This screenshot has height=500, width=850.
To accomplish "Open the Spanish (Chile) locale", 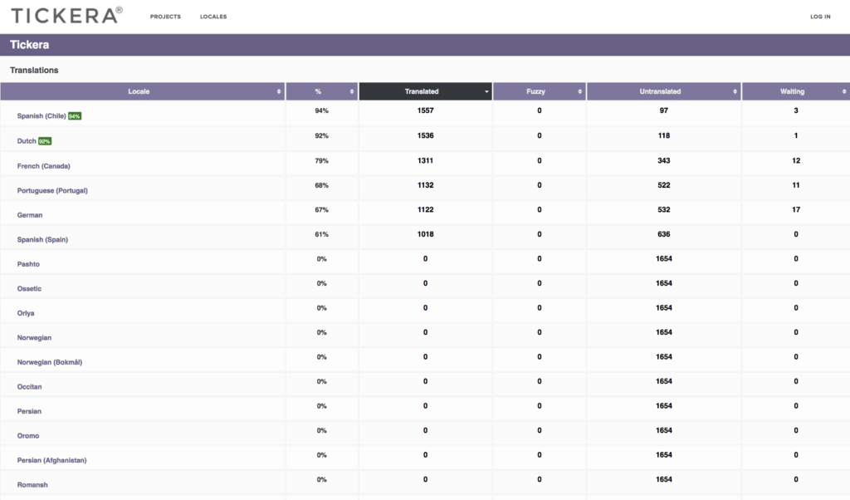I will (42, 116).
